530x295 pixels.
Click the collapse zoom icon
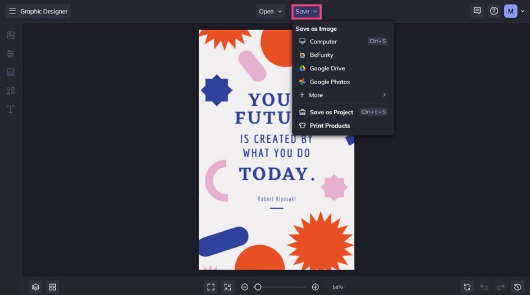[x=227, y=287]
